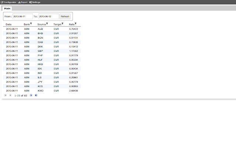This screenshot has height=147, width=236.
Task: Open the Rate column filter icon
Action: click(76, 24)
